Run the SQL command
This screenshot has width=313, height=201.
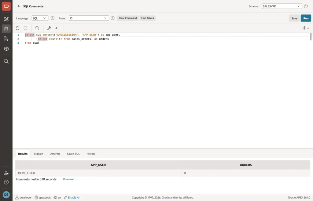click(x=306, y=18)
